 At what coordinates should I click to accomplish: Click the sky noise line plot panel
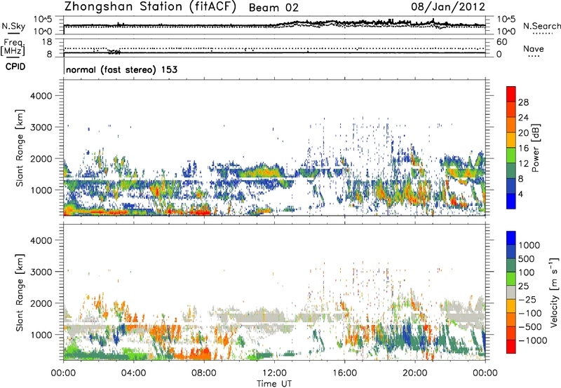[x=274, y=25]
